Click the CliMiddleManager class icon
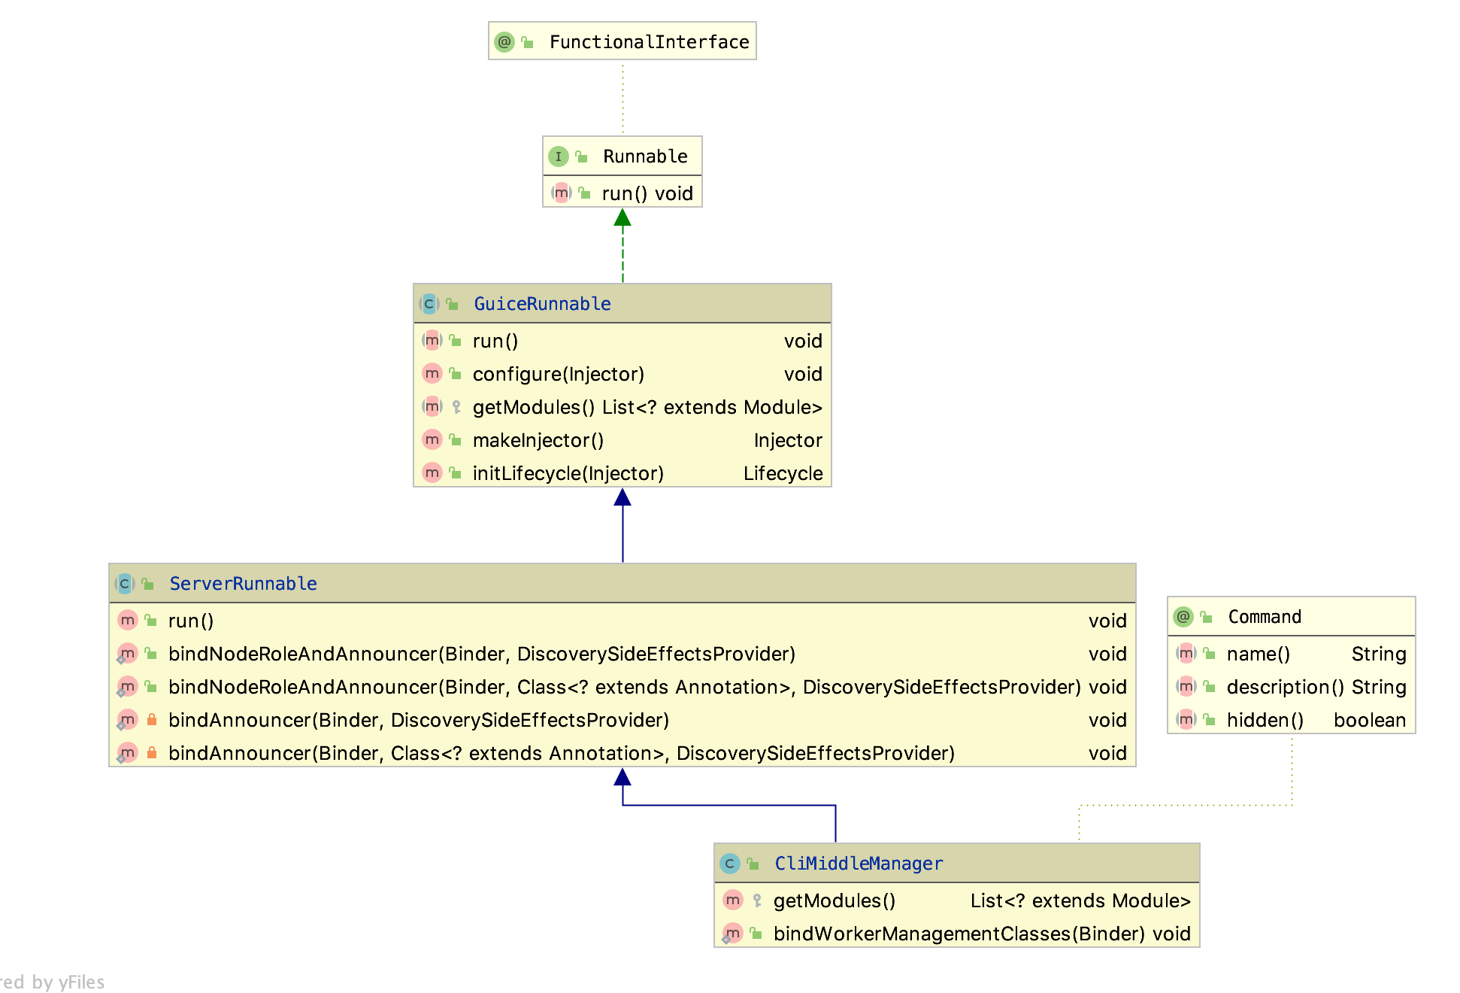This screenshot has width=1460, height=993. coord(729,864)
